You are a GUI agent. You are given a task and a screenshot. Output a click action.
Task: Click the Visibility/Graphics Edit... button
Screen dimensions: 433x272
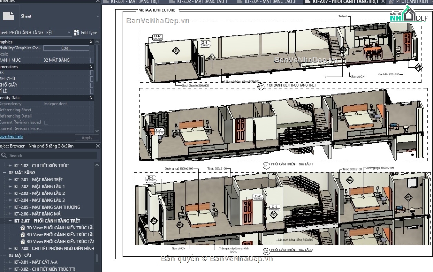click(x=66, y=48)
